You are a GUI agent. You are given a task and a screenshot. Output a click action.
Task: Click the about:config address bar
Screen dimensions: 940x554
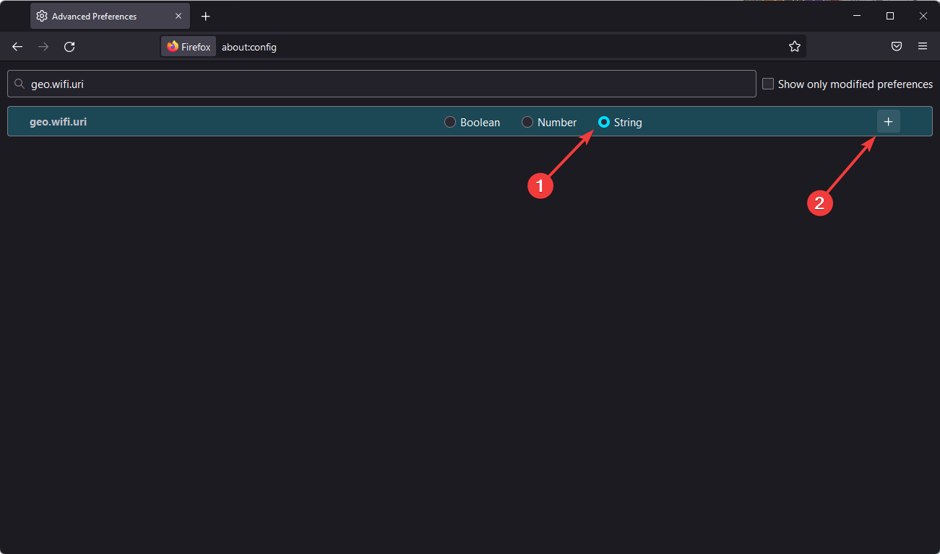tap(361, 46)
